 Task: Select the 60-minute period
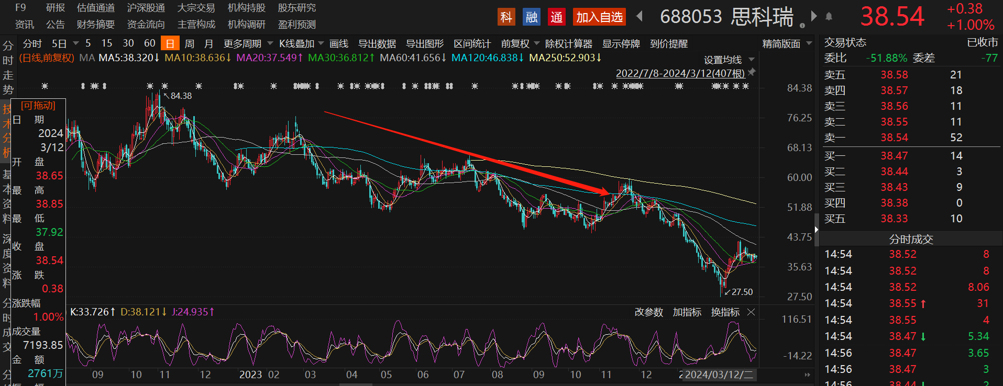[x=150, y=43]
